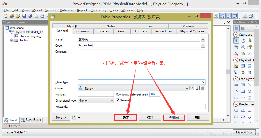Screen dimensions: 261x138
Task: Select the Delete scissors tool
Action: 236,54
